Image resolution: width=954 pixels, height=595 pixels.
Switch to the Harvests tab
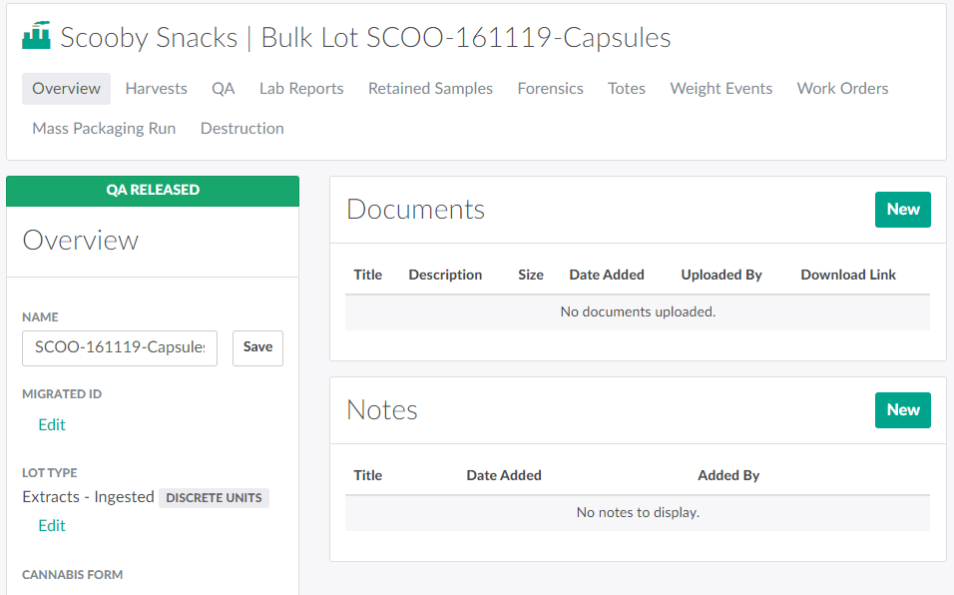coord(156,89)
